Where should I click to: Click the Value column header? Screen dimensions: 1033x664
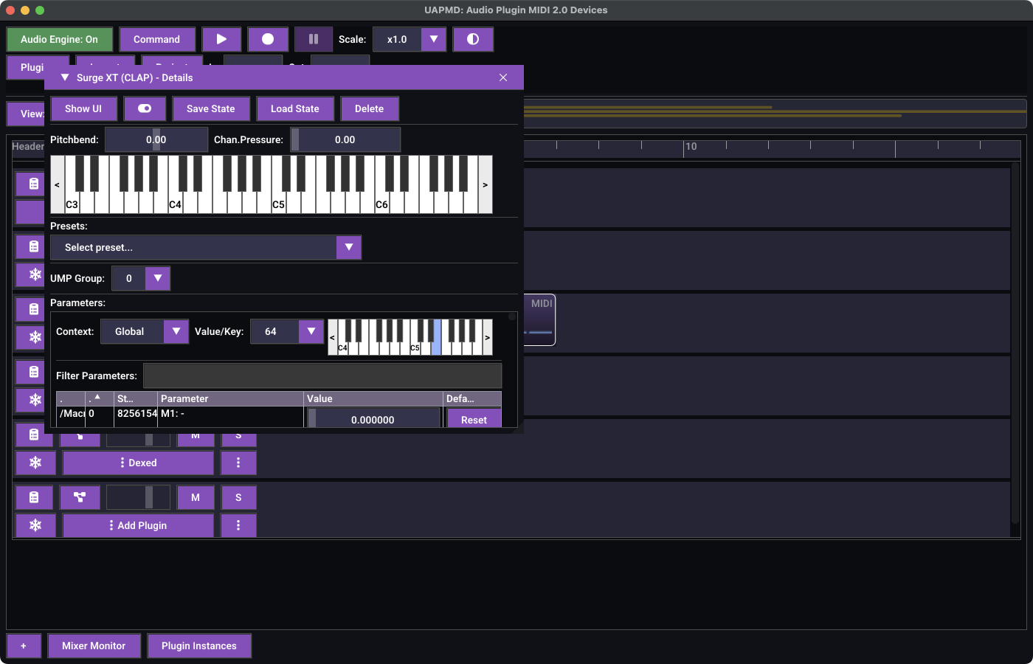(373, 398)
